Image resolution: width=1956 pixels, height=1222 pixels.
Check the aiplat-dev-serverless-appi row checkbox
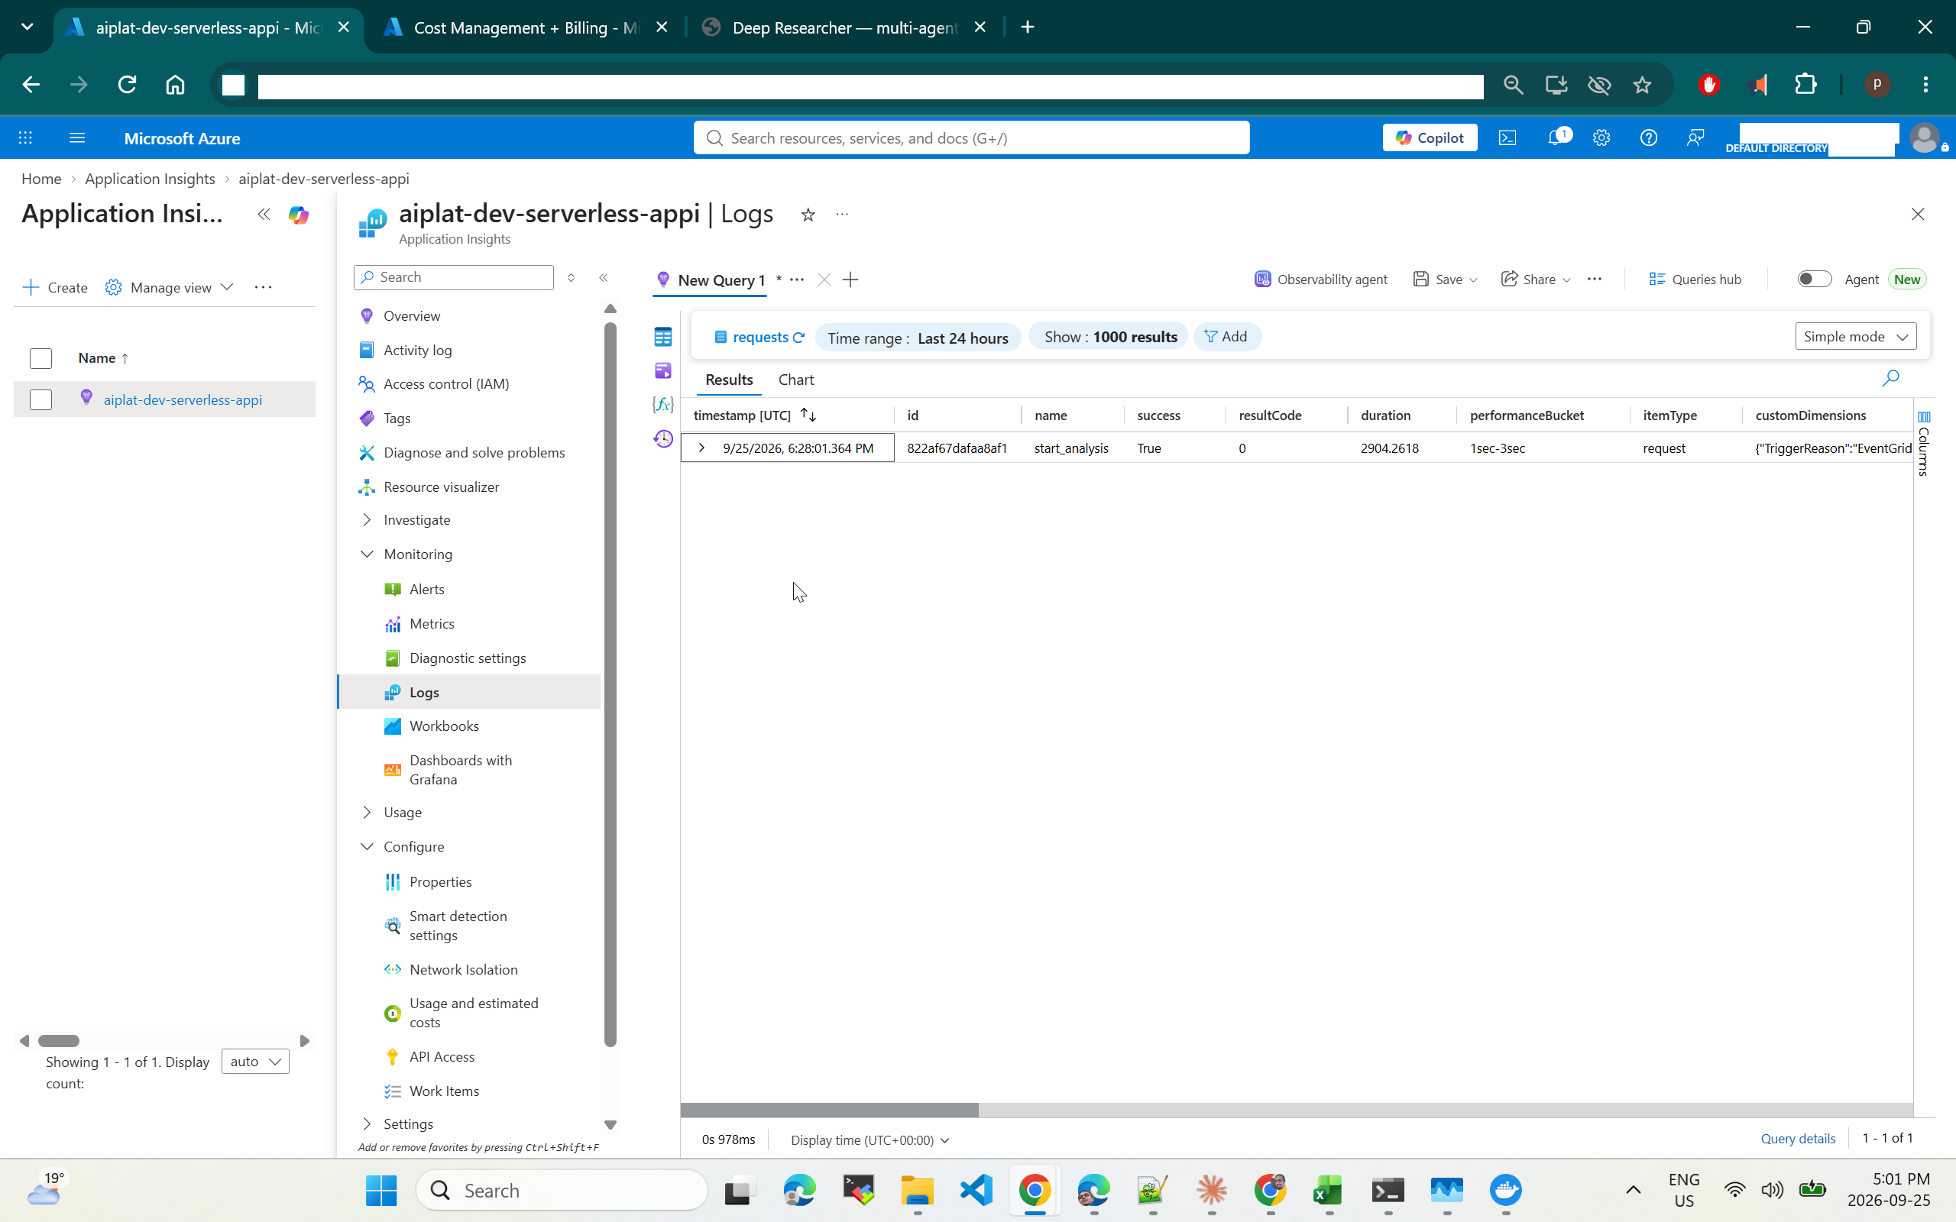(x=40, y=400)
